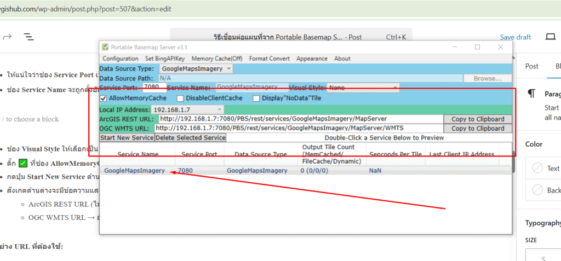Open the Data Source Type dropdown
The width and height of the screenshot is (561, 261).
(x=196, y=68)
